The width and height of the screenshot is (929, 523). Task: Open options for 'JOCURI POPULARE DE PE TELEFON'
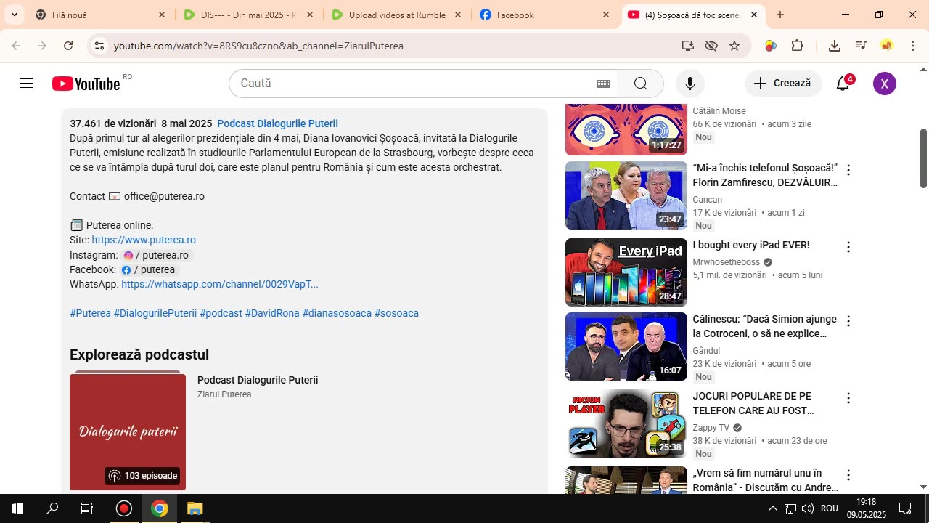point(848,398)
